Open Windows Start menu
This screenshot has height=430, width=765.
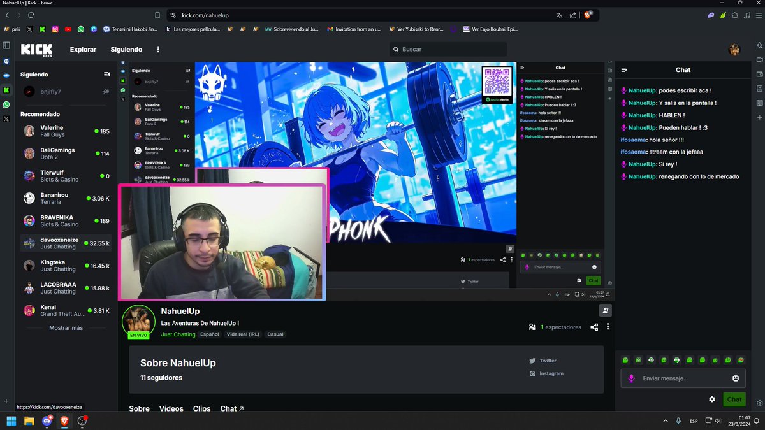[11, 420]
